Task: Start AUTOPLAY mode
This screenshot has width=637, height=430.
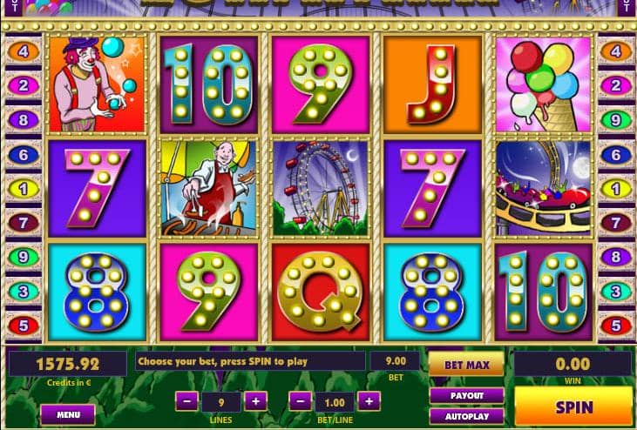Action: click(x=467, y=416)
